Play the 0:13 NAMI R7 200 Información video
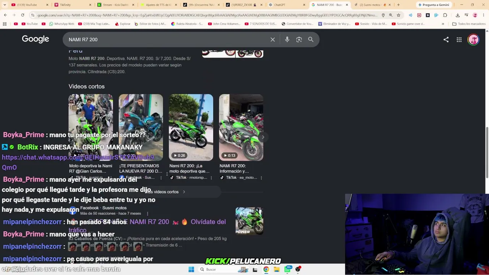This screenshot has height=275, width=489. (241, 127)
